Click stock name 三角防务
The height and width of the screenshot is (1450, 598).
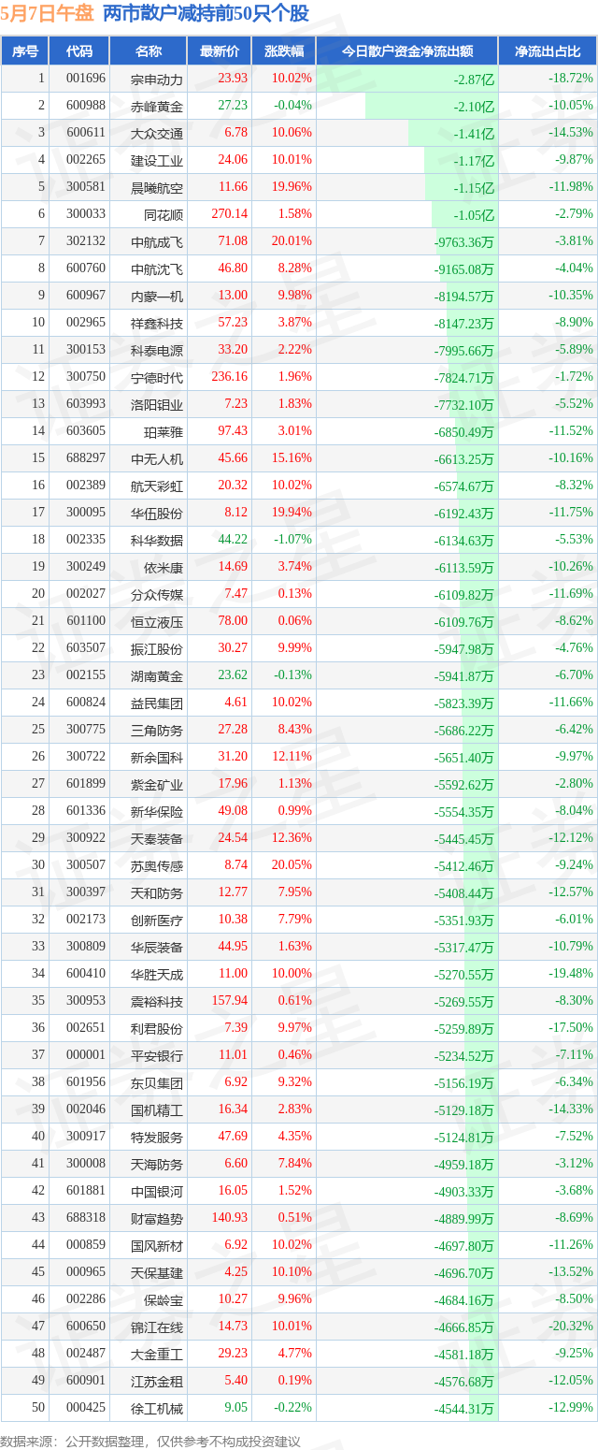click(157, 731)
